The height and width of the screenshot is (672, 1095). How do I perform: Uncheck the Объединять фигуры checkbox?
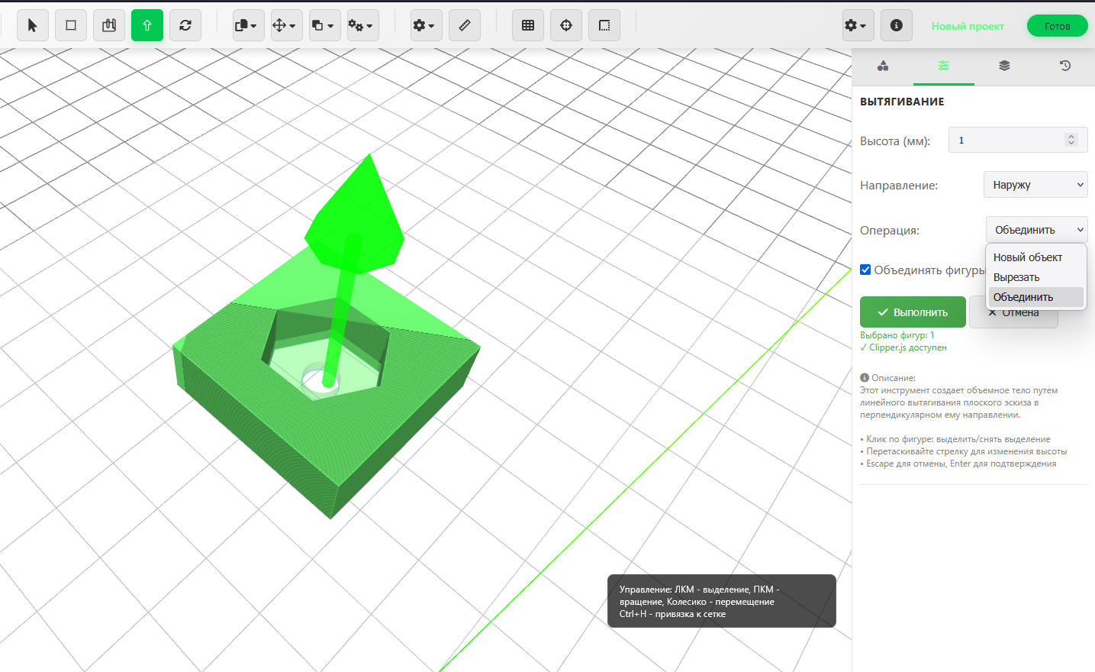click(x=865, y=270)
